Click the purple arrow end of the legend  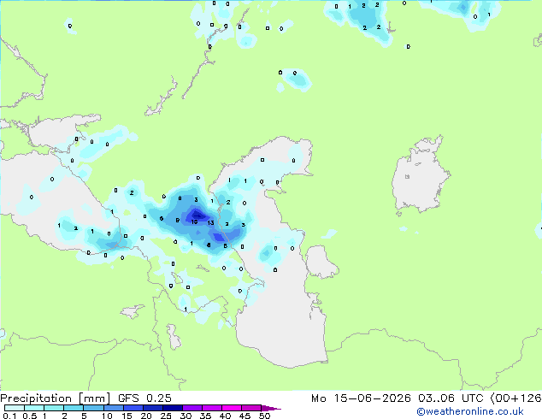271,408
